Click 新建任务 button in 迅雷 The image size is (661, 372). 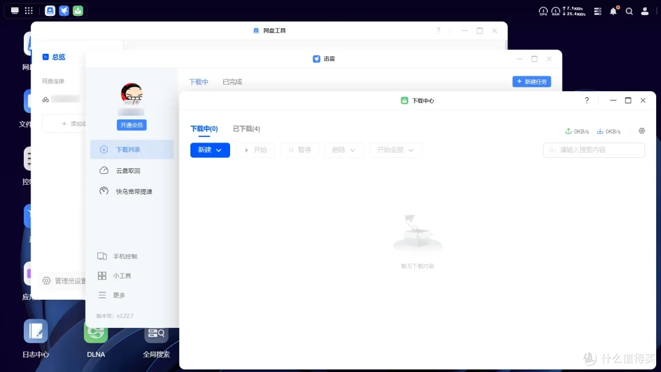pyautogui.click(x=532, y=82)
